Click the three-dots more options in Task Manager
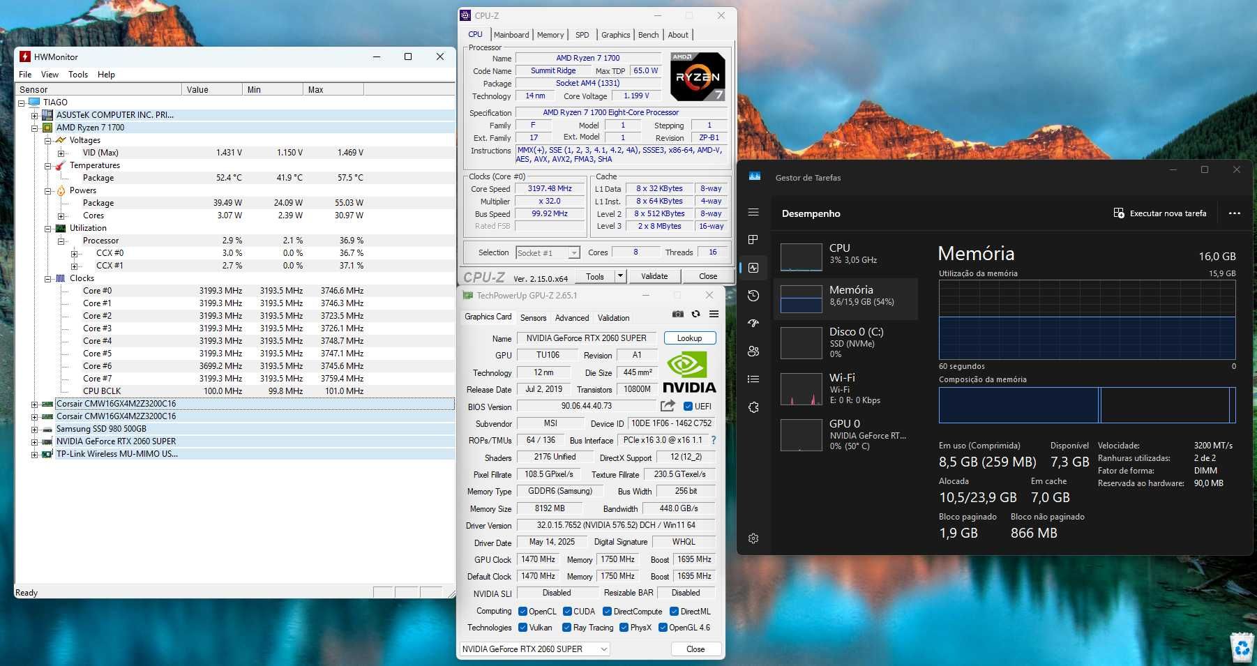Viewport: 1257px width, 666px height. (x=1235, y=213)
